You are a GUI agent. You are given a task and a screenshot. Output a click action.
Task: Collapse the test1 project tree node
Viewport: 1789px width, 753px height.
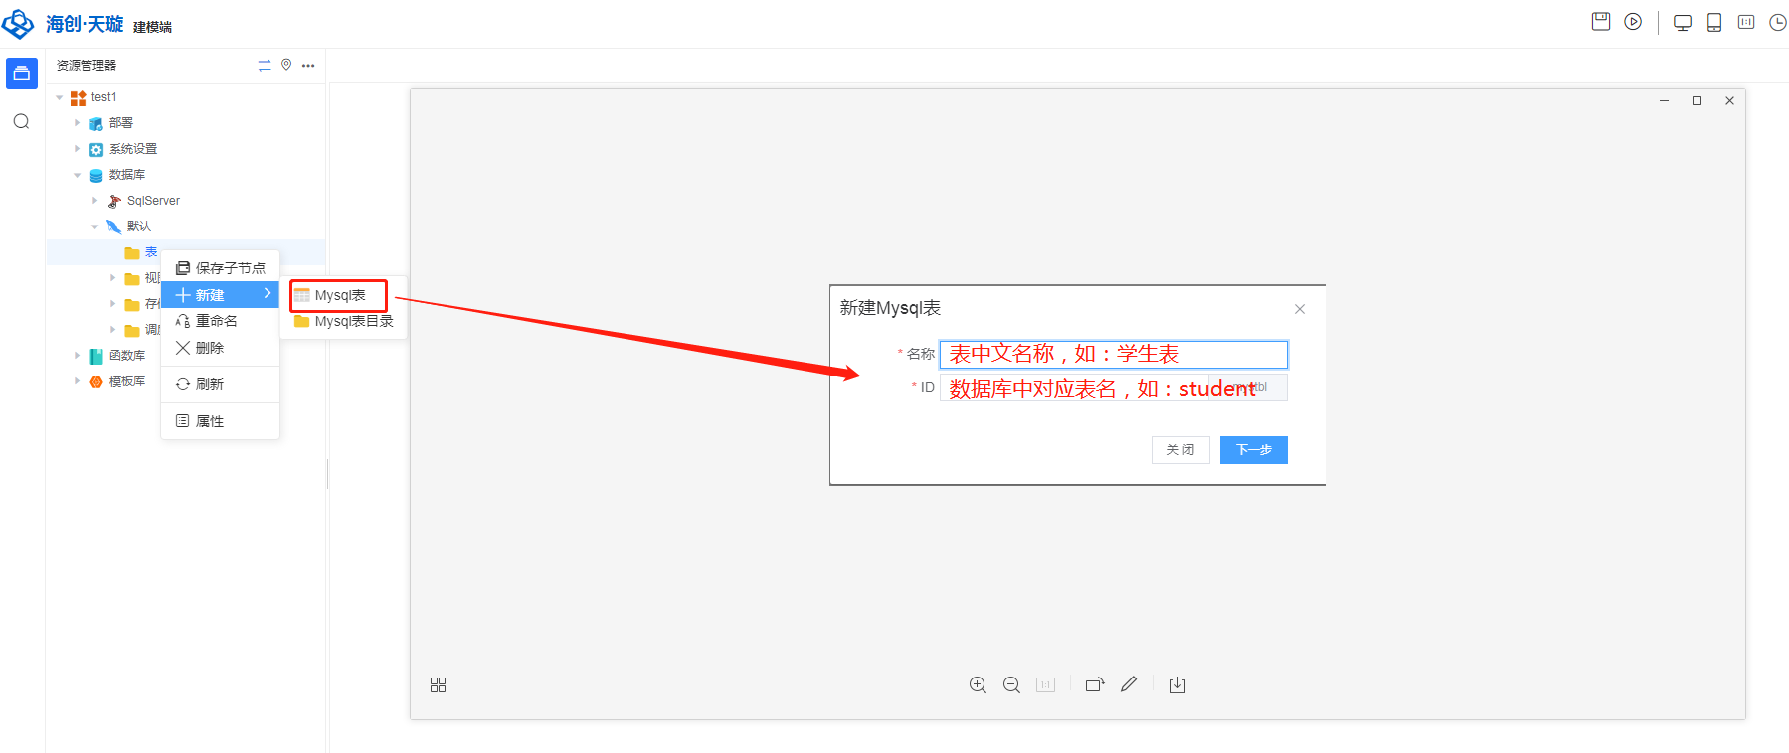click(x=60, y=97)
